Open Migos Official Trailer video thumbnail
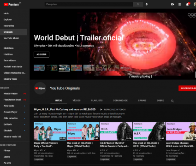This screenshot has height=166, width=196. click(x=83, y=131)
